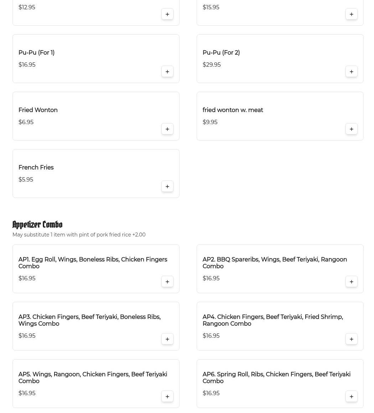Click plus icon for Fried Wonton

tap(167, 129)
